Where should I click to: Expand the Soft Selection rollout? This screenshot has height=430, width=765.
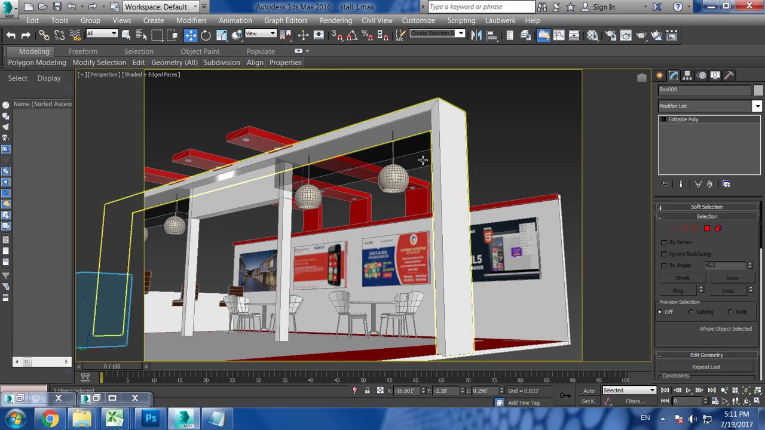[707, 207]
